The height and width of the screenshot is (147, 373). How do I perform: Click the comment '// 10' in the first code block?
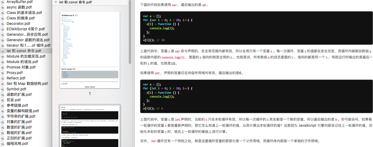pos(161,40)
